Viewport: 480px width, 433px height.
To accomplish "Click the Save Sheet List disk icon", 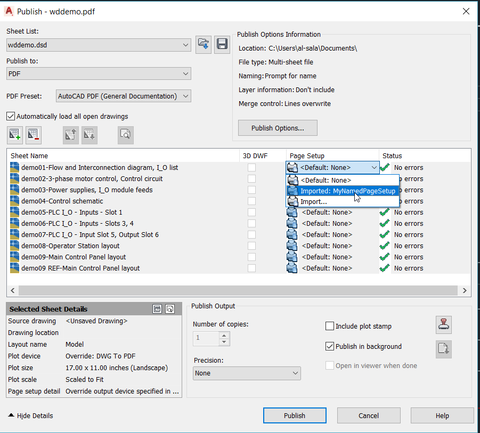I will (x=222, y=44).
